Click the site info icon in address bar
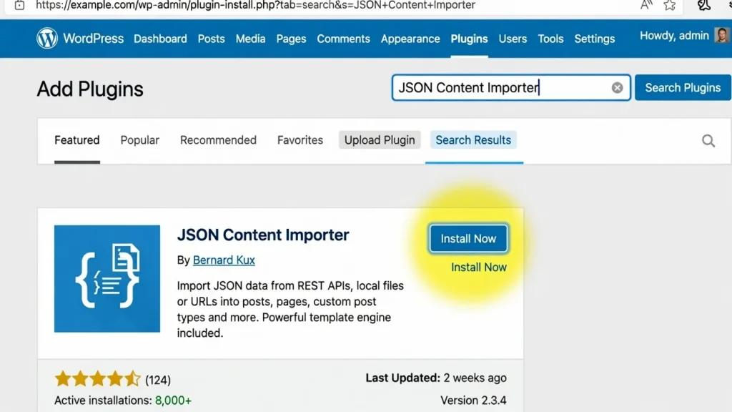The height and width of the screenshot is (412, 732). (19, 5)
